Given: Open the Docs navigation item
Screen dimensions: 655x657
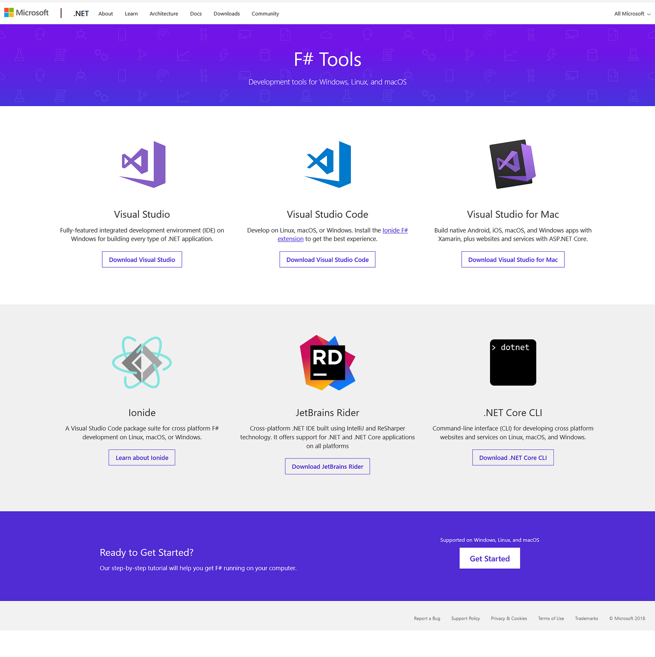Looking at the screenshot, I should click(196, 14).
